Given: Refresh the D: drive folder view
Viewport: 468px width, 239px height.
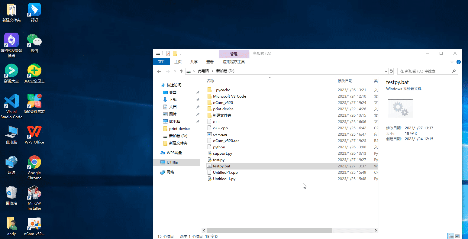Looking at the screenshot, I should click(391, 71).
